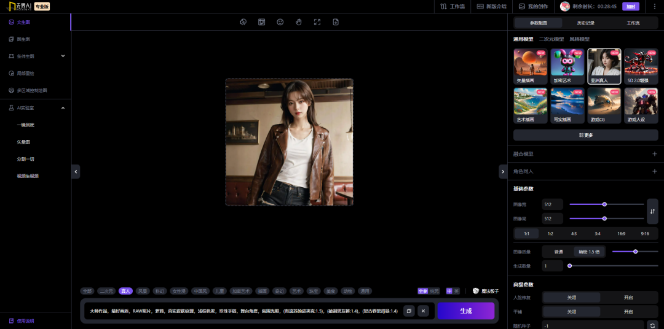Select the hand pan tool in canvas toolbar

coord(299,22)
